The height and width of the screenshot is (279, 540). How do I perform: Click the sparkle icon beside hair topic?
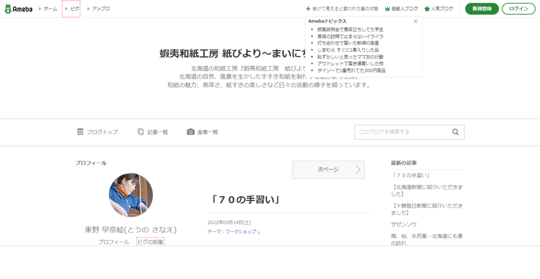[x=308, y=9]
